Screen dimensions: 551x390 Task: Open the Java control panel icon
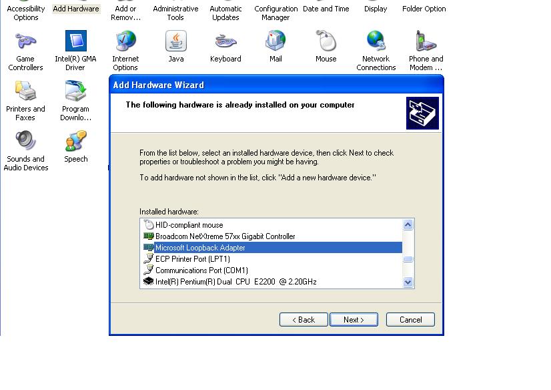pos(175,41)
